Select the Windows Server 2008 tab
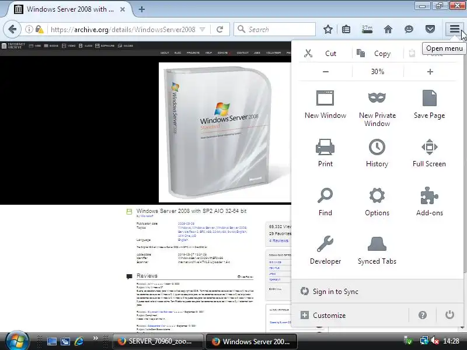The image size is (467, 350). click(70, 9)
